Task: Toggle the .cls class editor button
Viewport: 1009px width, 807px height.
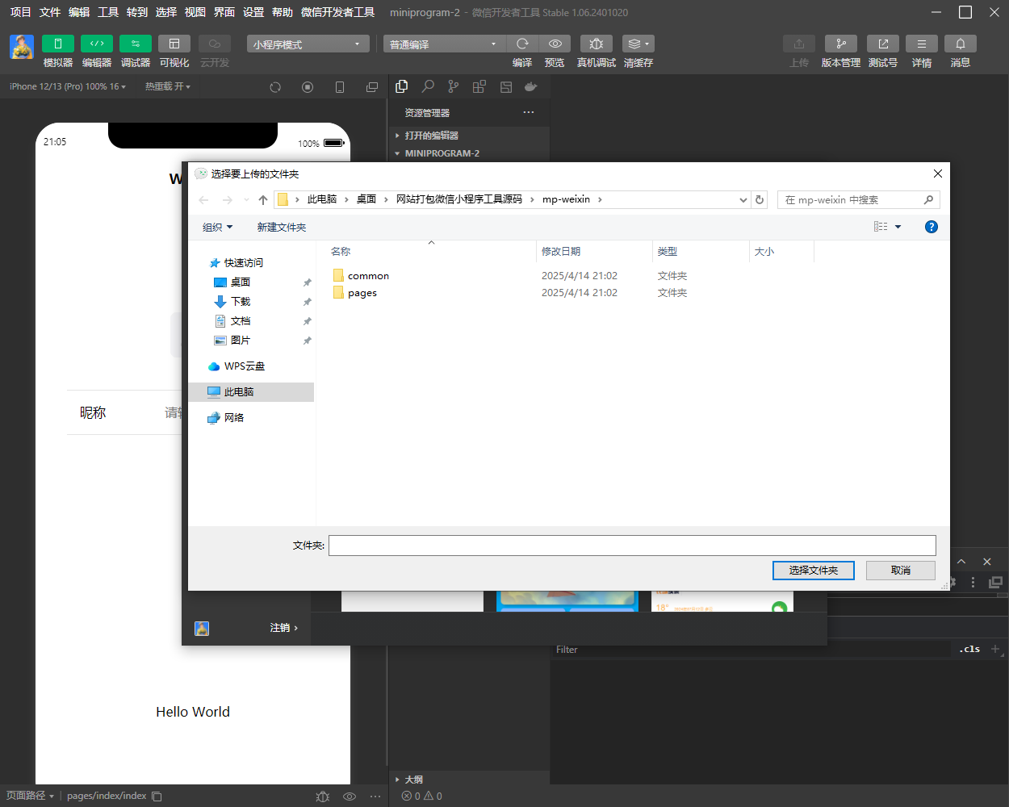Action: [x=969, y=650]
